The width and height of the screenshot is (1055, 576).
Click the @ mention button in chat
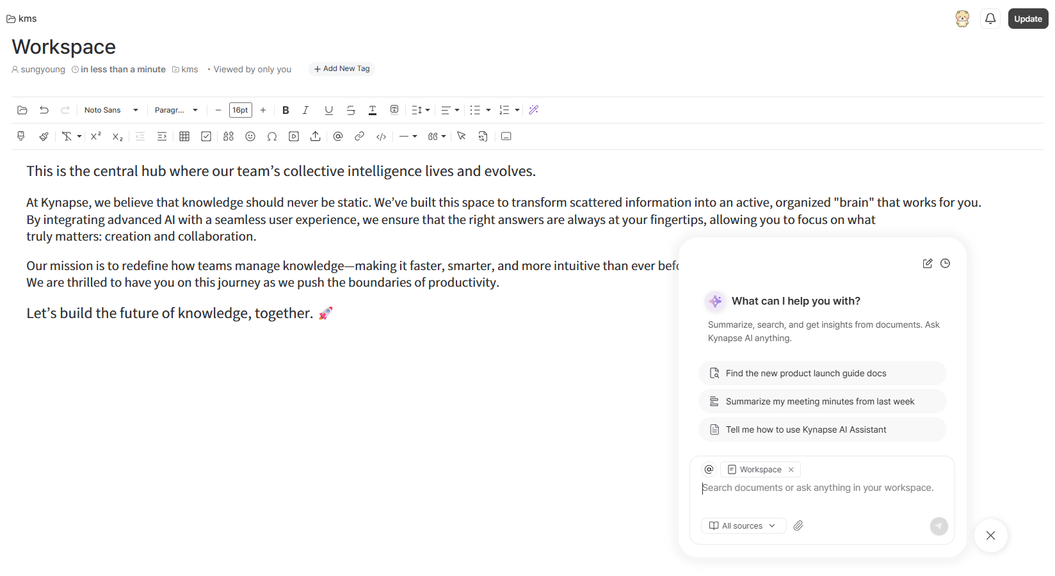coord(709,470)
